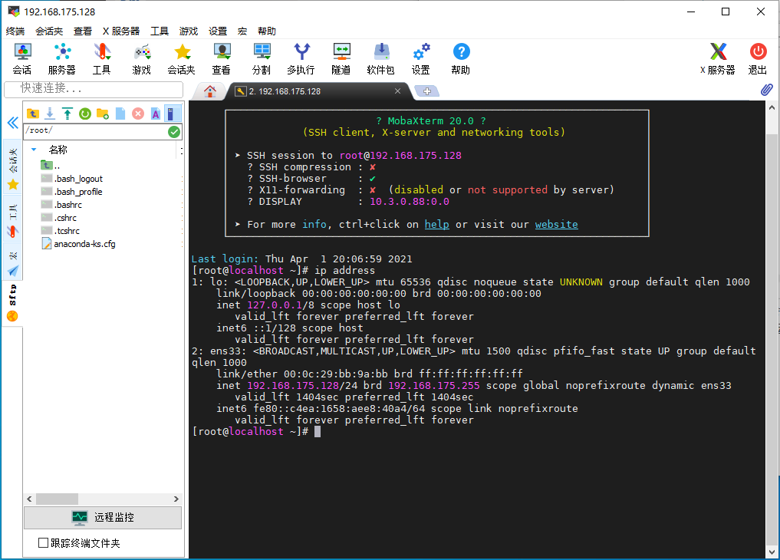This screenshot has width=780, height=560.
Task: Open the 设置 menu in menu bar
Action: click(218, 31)
